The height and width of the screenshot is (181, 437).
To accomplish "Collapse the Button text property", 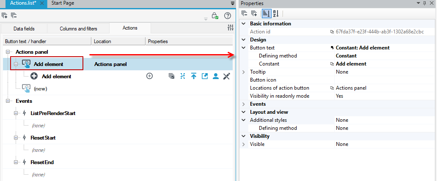I will pos(244,48).
